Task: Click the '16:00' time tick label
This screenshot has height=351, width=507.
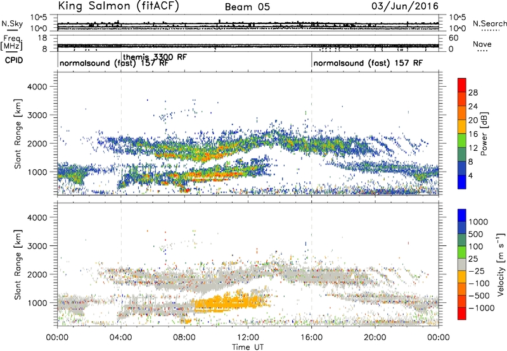Action: tap(311, 338)
